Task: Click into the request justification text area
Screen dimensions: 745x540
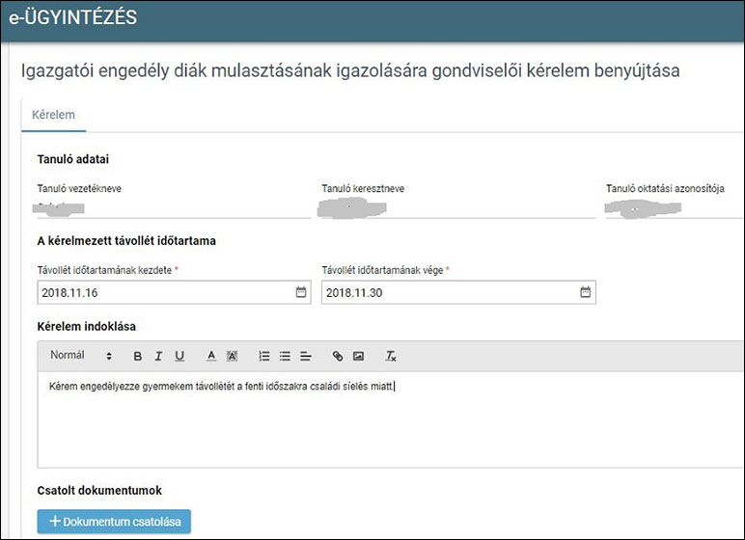Action: [391, 419]
